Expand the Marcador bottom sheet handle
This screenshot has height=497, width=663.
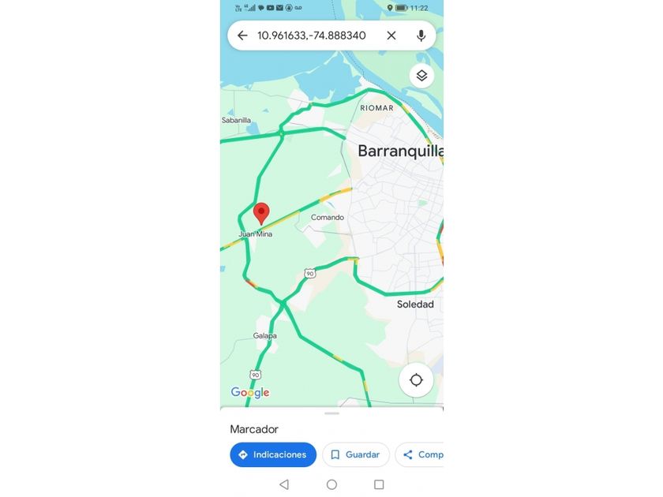(x=332, y=413)
